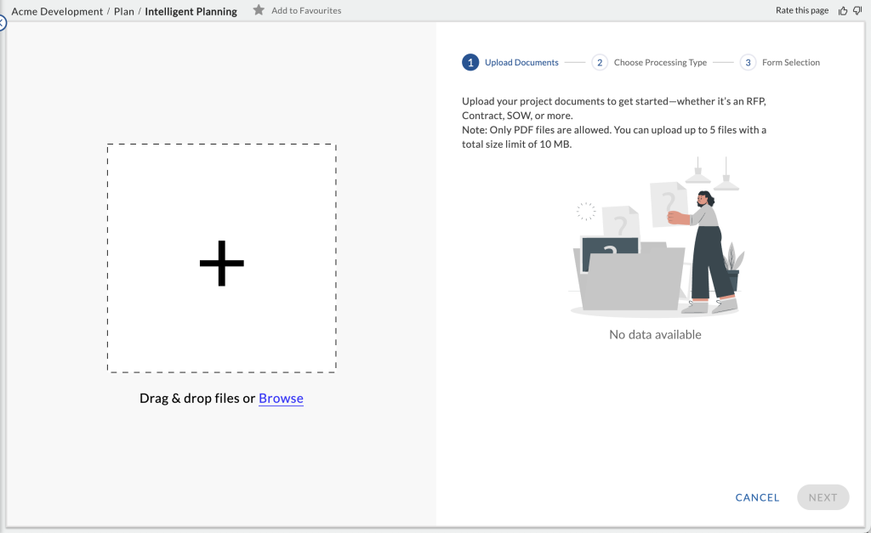Go to the Plan breadcrumb
The width and height of the screenshot is (871, 533).
tap(124, 11)
